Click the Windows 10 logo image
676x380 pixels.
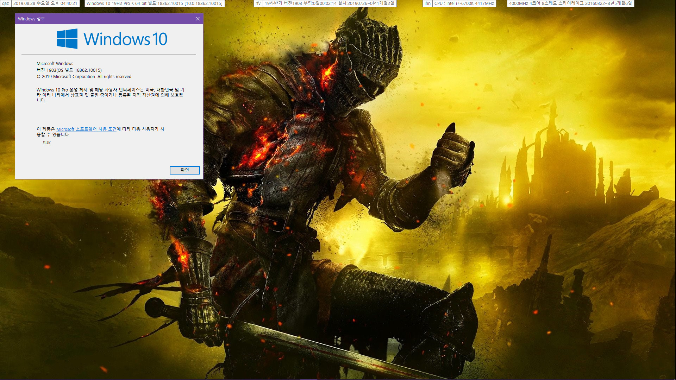[112, 39]
